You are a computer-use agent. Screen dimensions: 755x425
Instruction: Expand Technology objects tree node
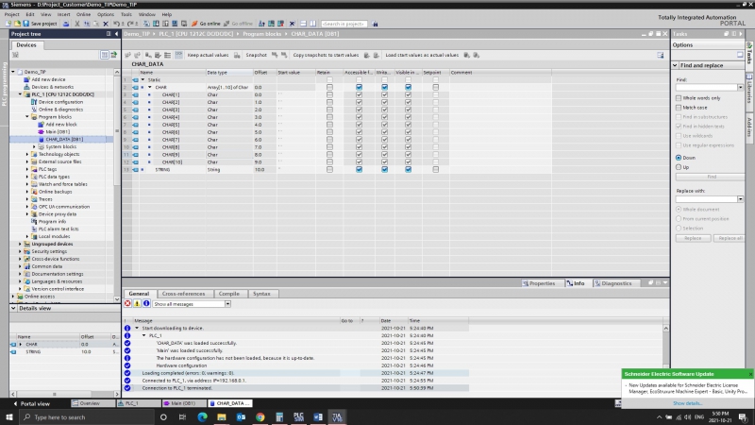[27, 154]
